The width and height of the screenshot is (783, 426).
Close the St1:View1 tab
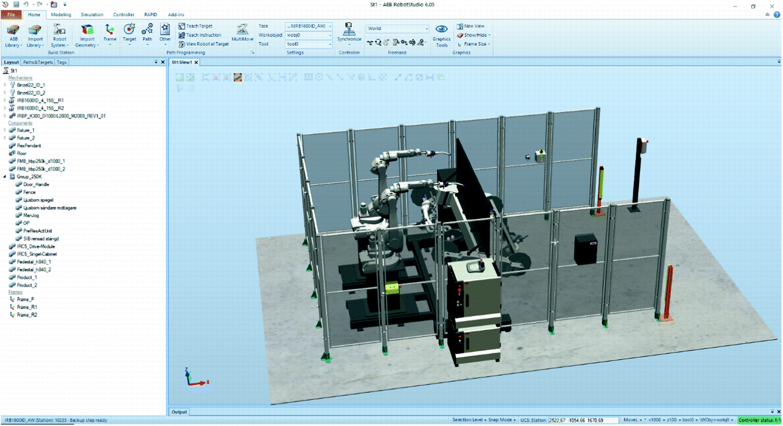[196, 62]
